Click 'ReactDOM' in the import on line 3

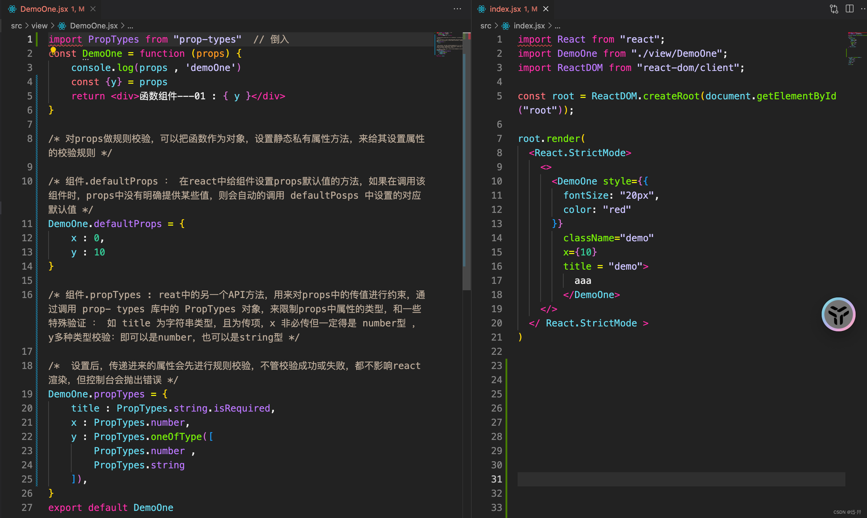click(580, 68)
